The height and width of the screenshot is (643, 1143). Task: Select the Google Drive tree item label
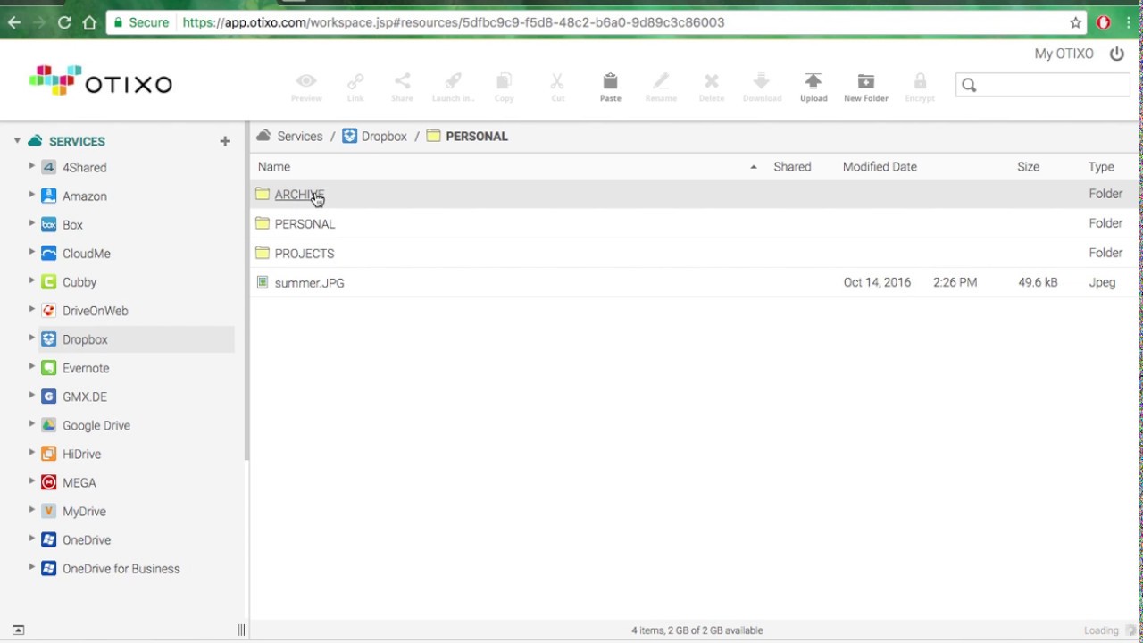[96, 425]
